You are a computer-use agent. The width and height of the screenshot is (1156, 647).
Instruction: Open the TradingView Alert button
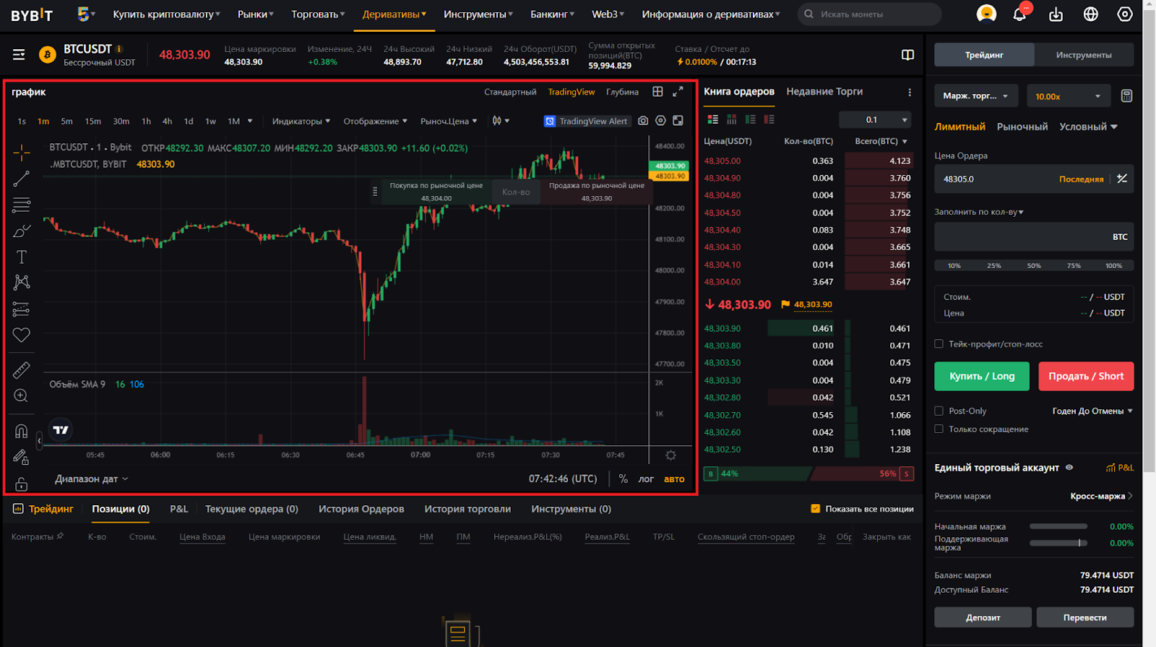[x=586, y=121]
